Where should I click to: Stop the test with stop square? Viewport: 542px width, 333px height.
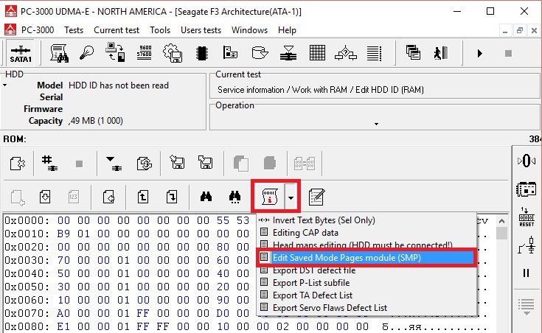click(508, 53)
